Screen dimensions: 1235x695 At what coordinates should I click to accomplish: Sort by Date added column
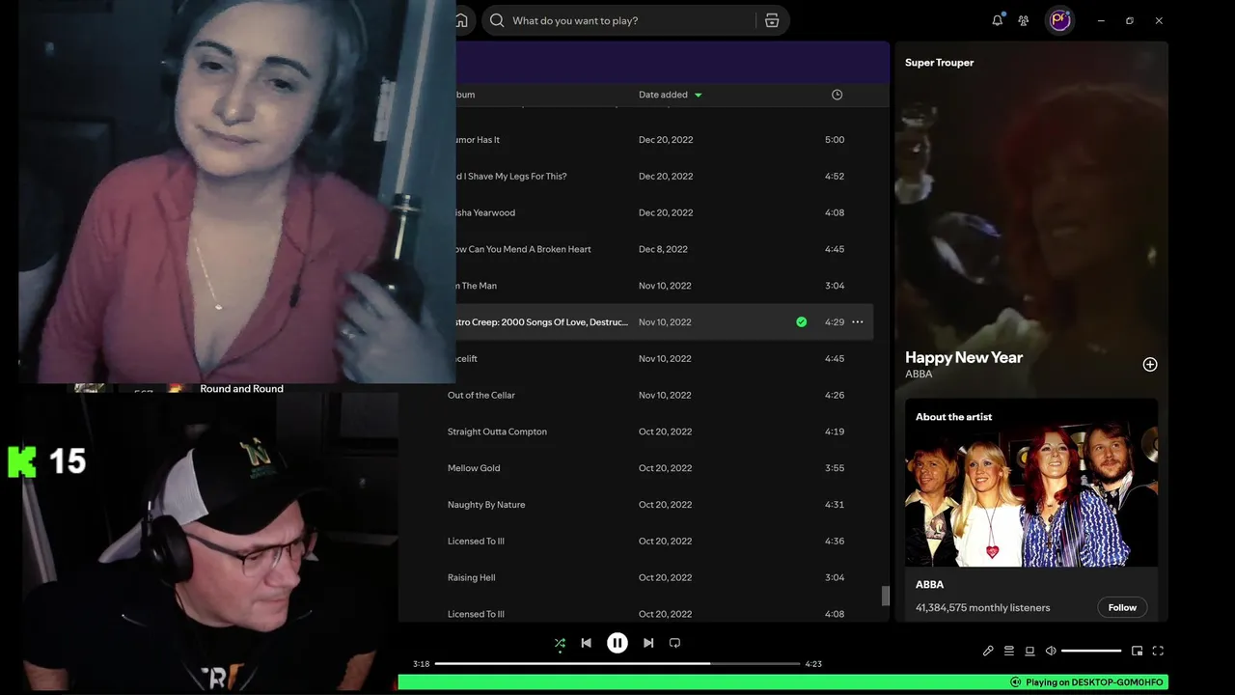click(x=670, y=95)
